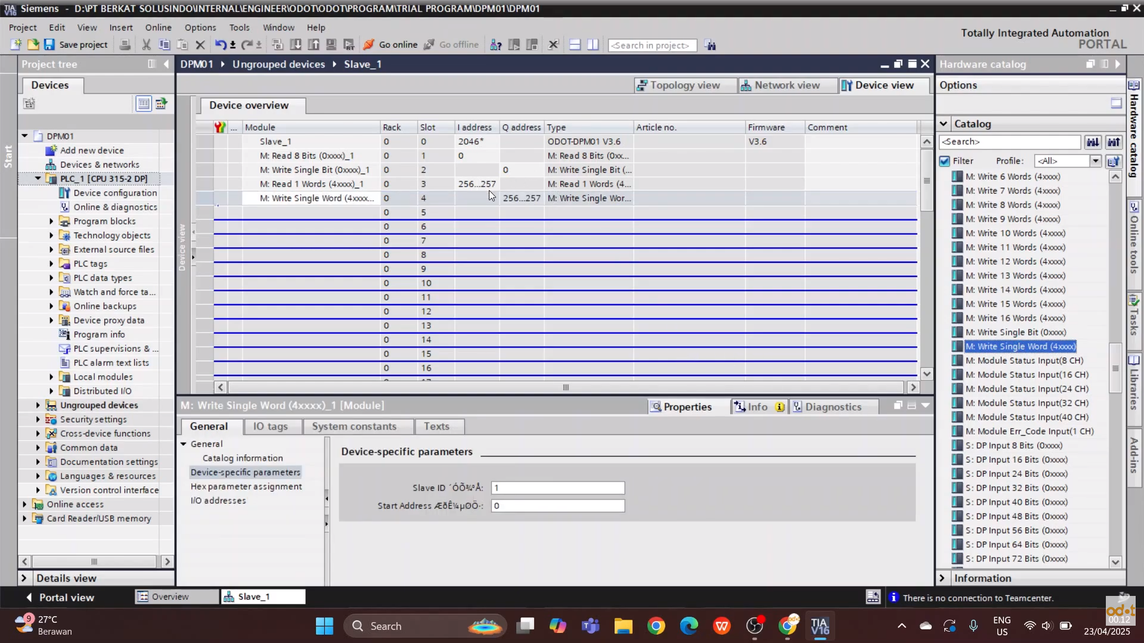1144x643 pixels.
Task: Click the Slave ID input field
Action: (558, 488)
